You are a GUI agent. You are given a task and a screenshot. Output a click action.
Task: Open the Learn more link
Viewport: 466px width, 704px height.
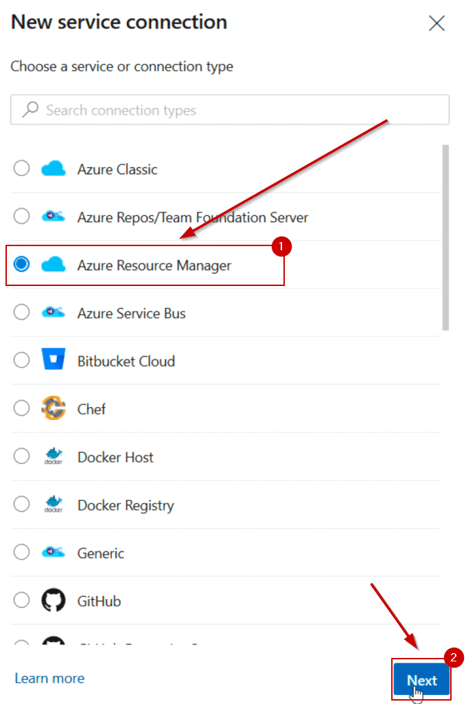click(49, 679)
